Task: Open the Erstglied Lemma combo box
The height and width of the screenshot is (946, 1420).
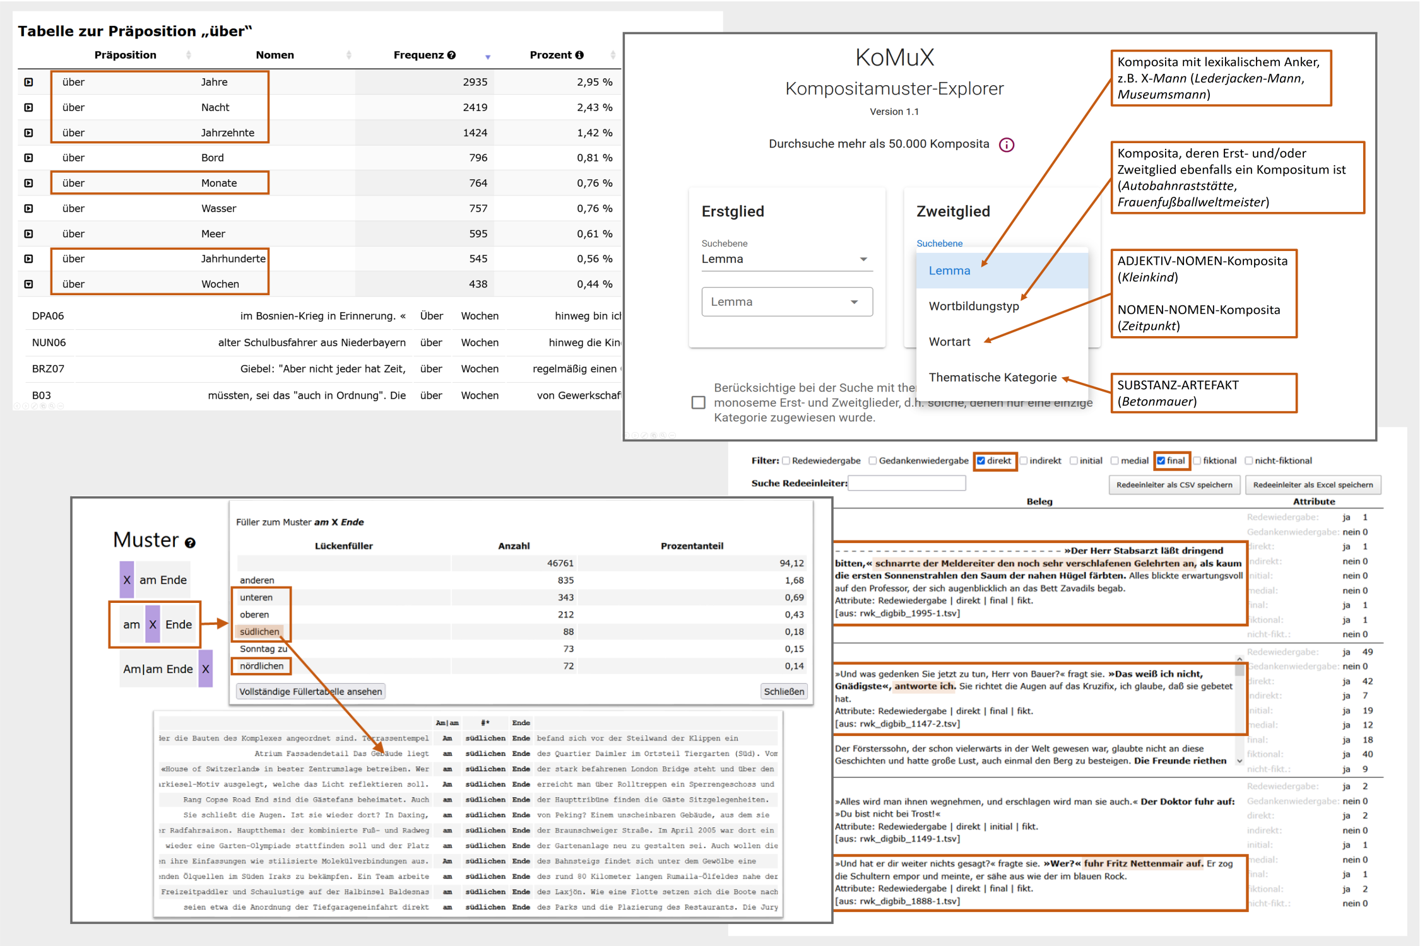Action: pyautogui.click(x=786, y=302)
